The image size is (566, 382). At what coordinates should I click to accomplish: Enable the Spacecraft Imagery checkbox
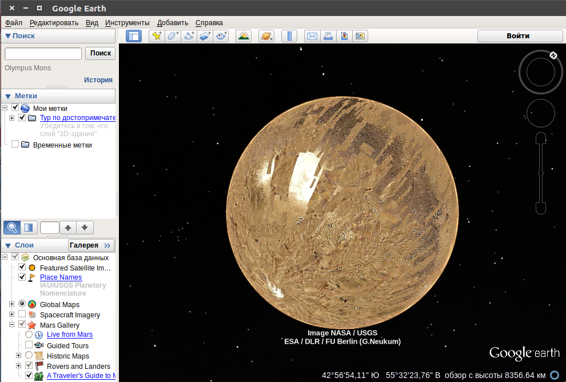pyautogui.click(x=22, y=314)
